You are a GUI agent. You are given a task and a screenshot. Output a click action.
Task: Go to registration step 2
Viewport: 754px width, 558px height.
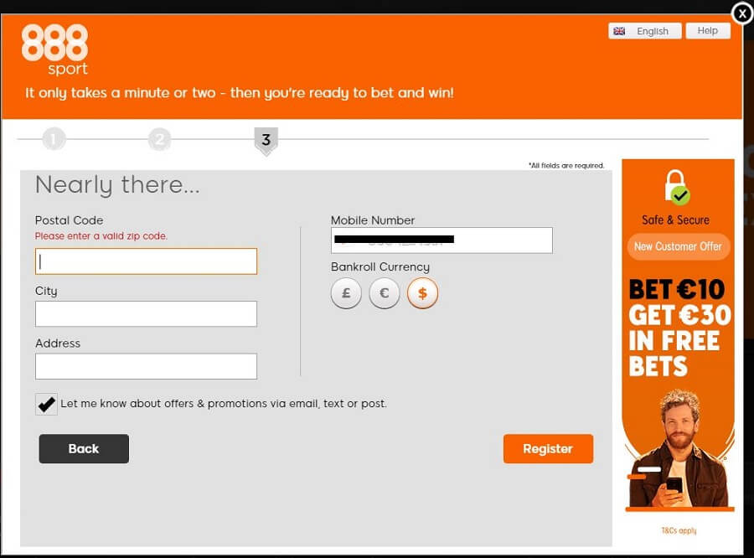point(160,139)
